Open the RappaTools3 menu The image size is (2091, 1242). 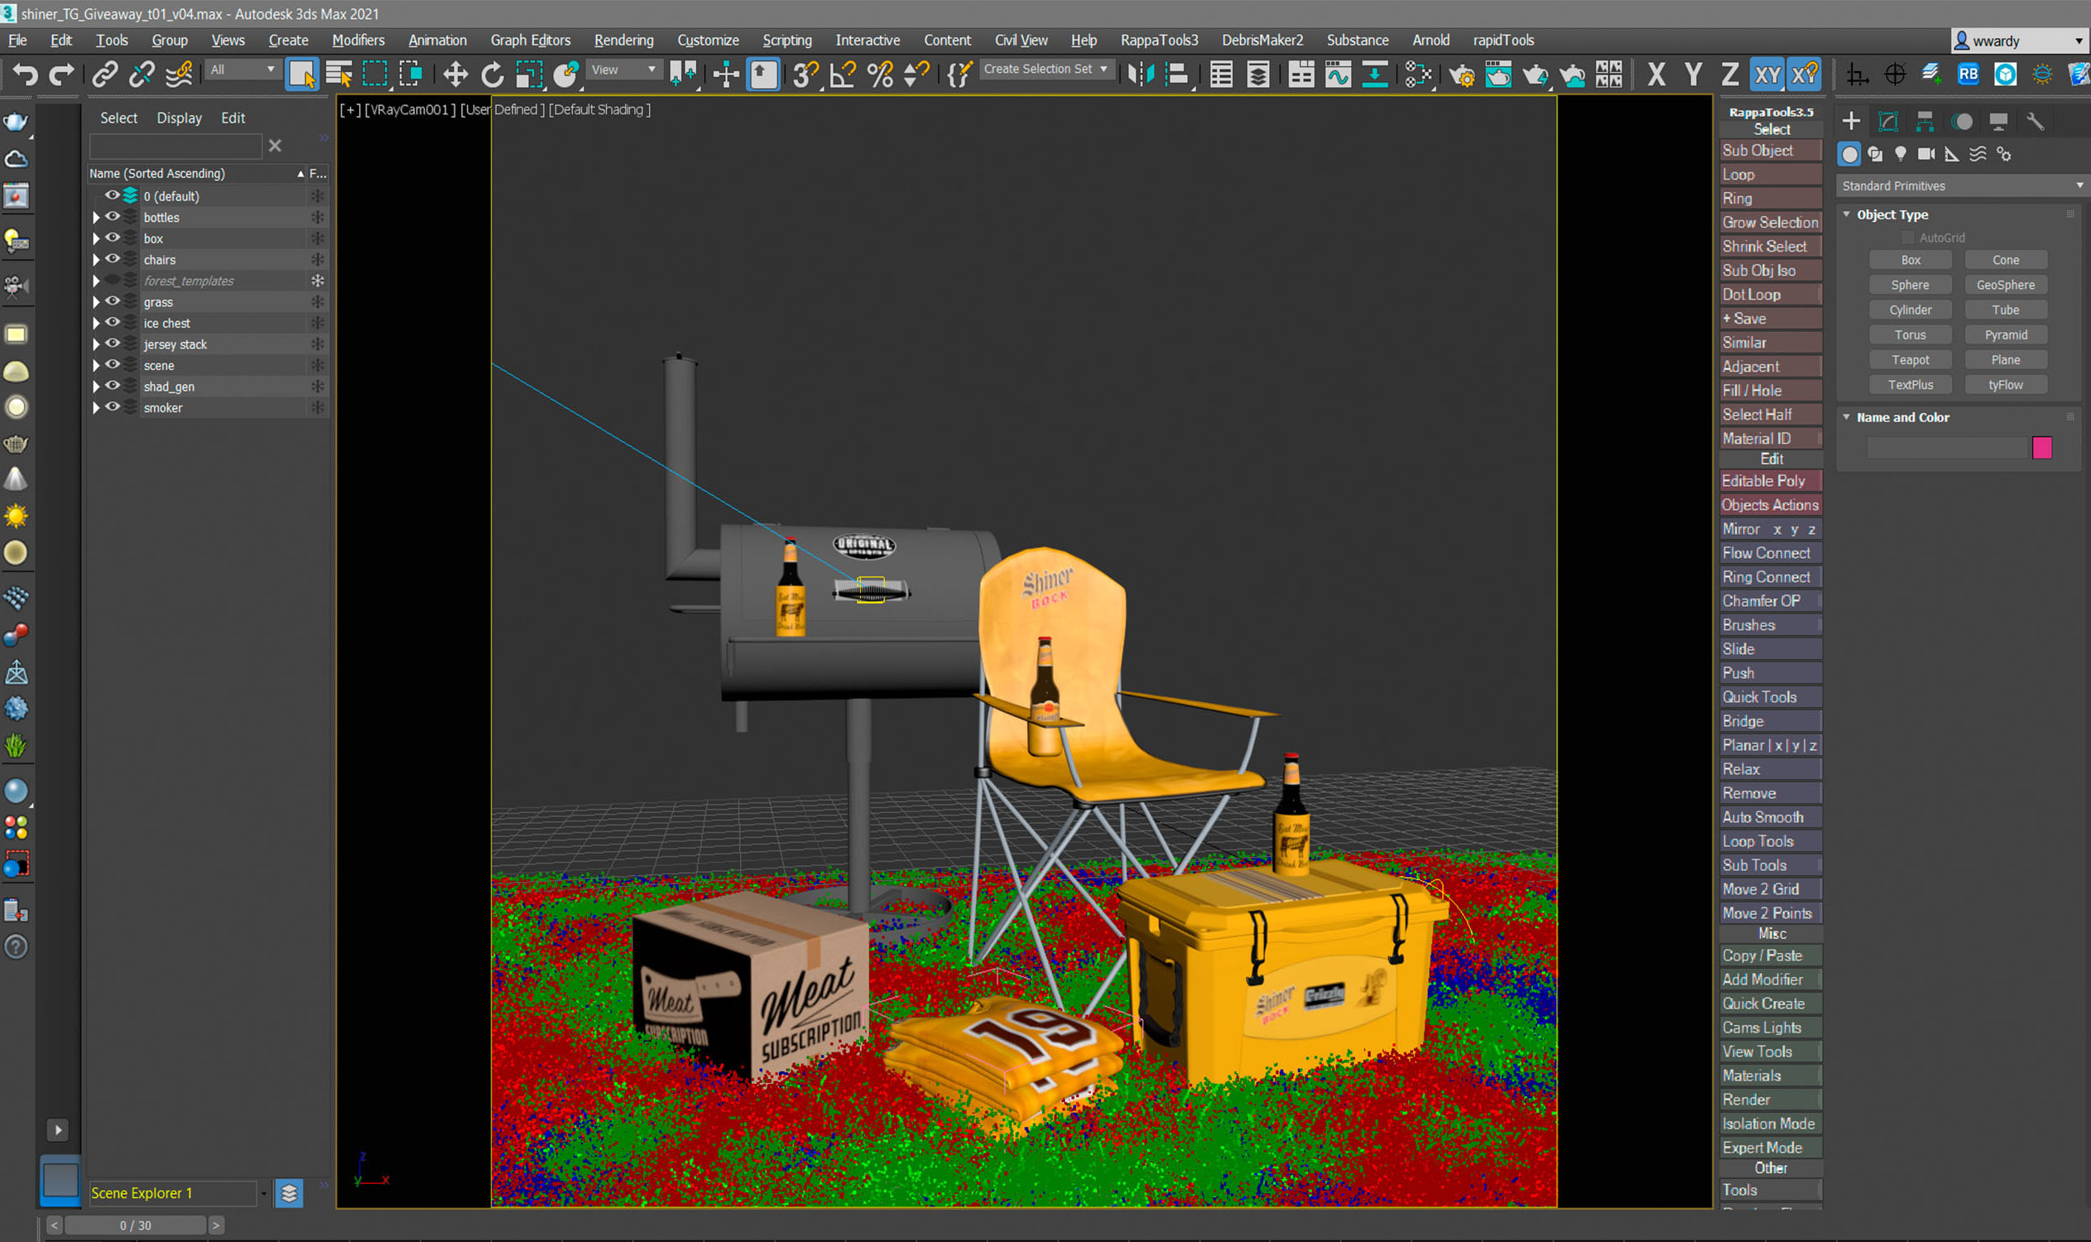point(1159,41)
